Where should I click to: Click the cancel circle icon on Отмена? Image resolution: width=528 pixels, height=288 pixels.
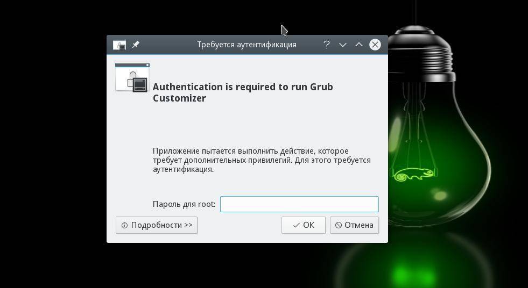click(339, 225)
